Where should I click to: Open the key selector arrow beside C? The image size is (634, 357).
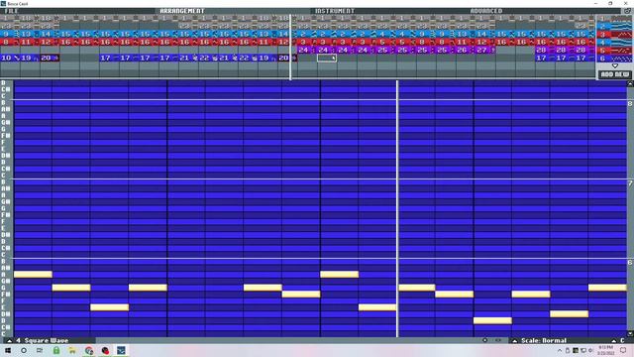click(x=614, y=340)
